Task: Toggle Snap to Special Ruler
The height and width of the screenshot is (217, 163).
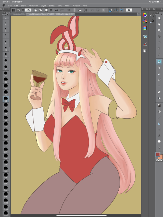Action: click(116, 10)
